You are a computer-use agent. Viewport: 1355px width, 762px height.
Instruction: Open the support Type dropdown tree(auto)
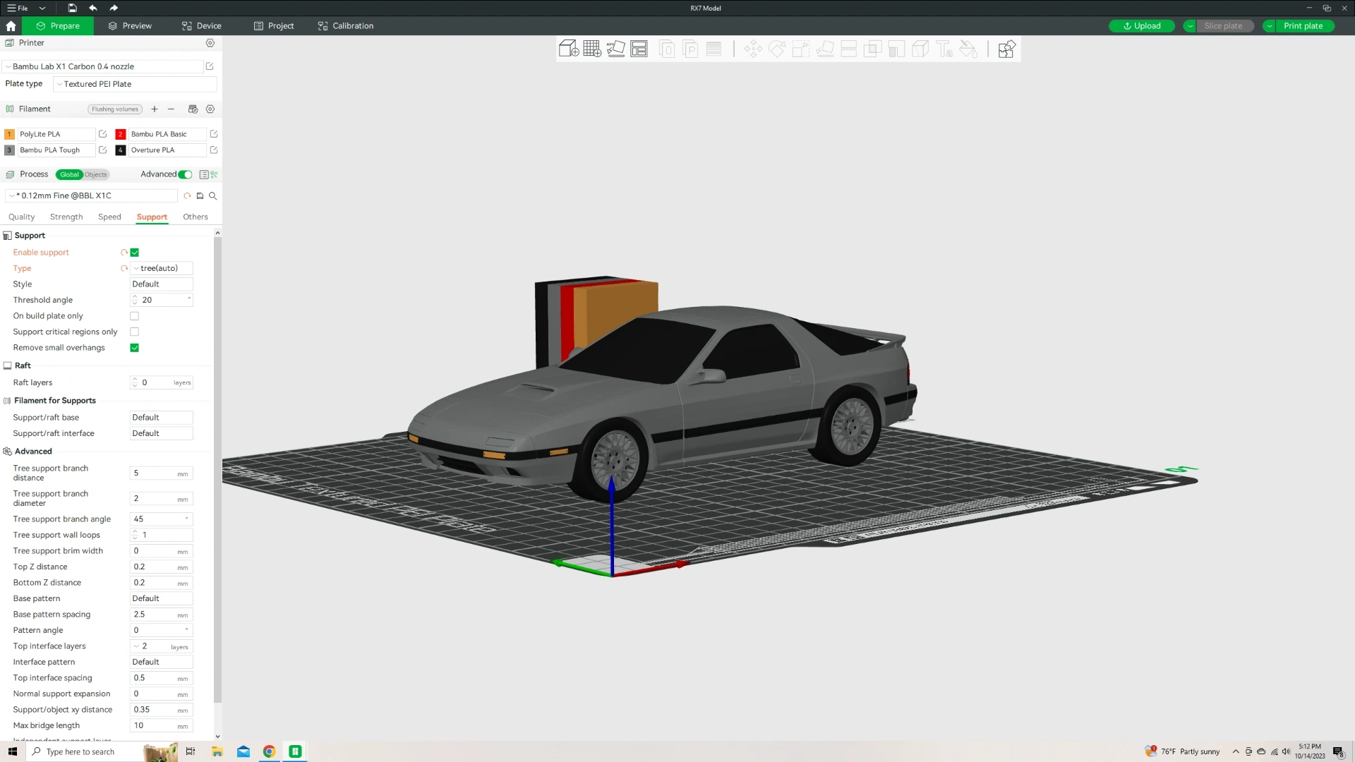coord(162,268)
